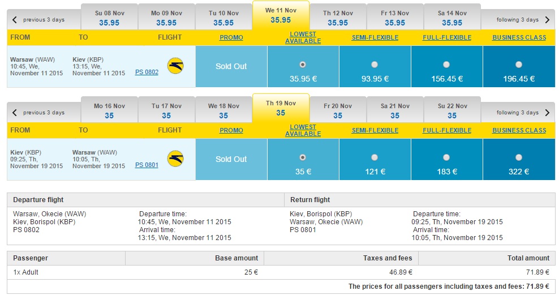Select the 156.45 € Full-Flexible departure fare

pos(446,65)
